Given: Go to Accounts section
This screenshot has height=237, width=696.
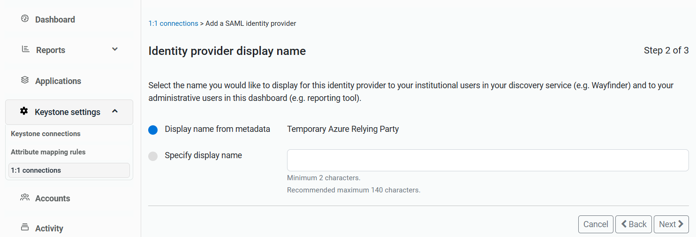Looking at the screenshot, I should 53,199.
